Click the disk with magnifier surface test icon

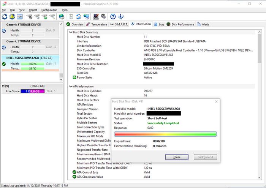(x=52, y=16)
